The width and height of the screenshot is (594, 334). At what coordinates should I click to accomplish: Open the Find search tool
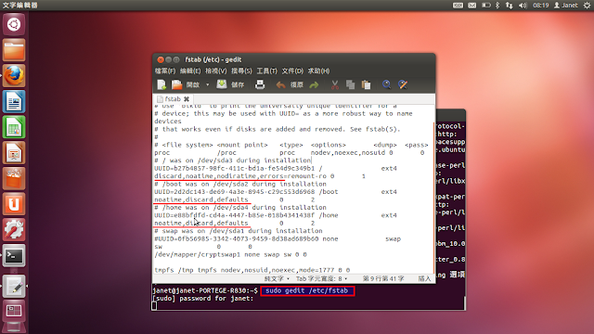click(386, 84)
